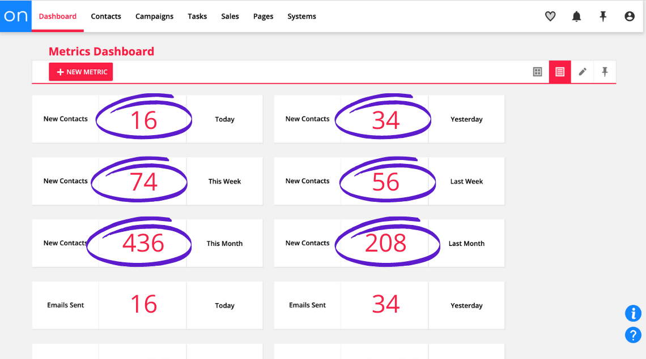Click the pin icon in top navigation
Viewport: 646px width, 359px height.
(603, 16)
